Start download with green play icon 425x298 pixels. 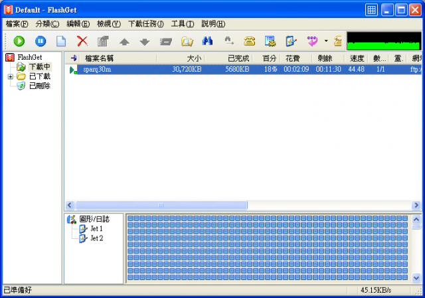pyautogui.click(x=19, y=41)
